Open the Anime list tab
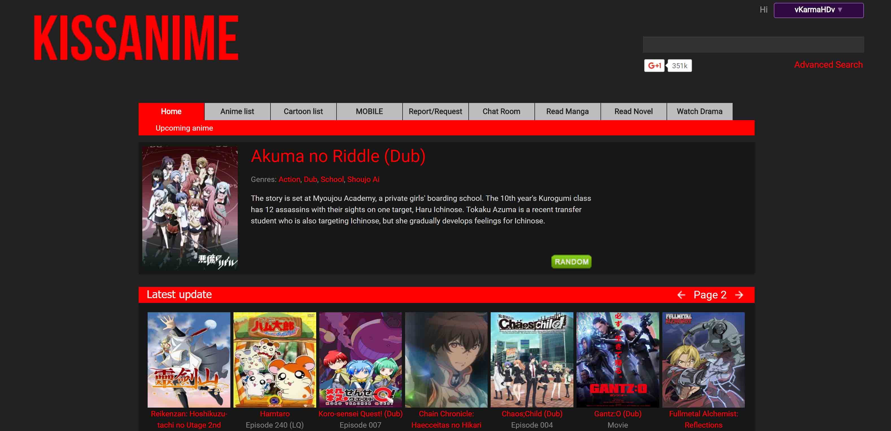The image size is (891, 431). pos(237,111)
